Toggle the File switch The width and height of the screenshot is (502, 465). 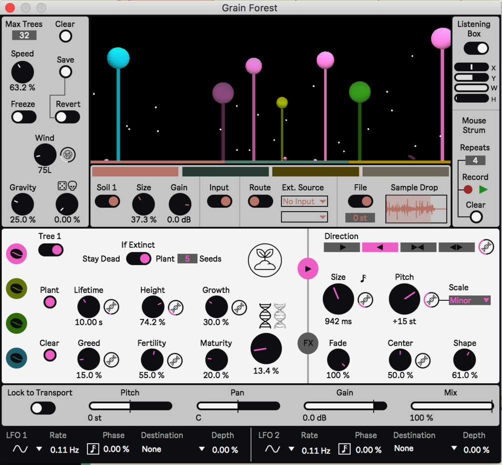coord(361,202)
